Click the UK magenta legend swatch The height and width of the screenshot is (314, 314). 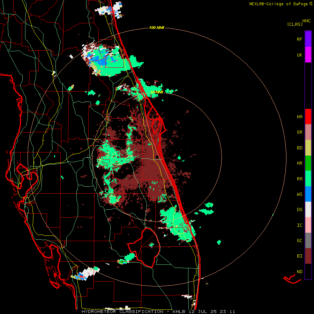coord(308,55)
